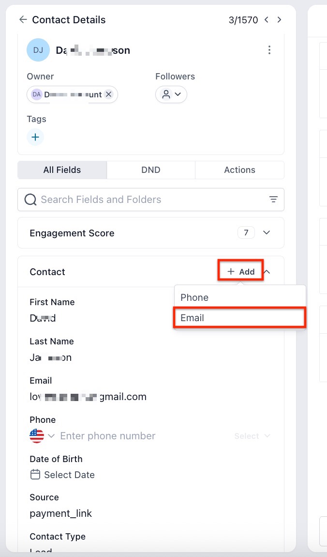Viewport: 327px width, 557px height.
Task: Go to next contact using right chevron
Action: pos(279,20)
